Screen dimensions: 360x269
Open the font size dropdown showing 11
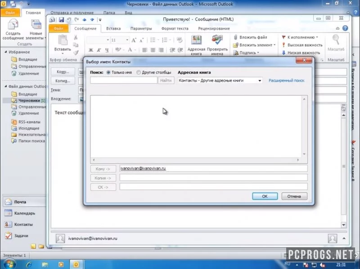pos(127,40)
